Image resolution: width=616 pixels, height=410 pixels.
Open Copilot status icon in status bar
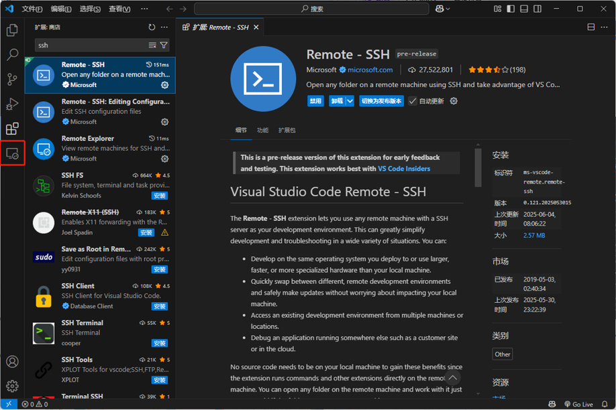[x=552, y=404]
